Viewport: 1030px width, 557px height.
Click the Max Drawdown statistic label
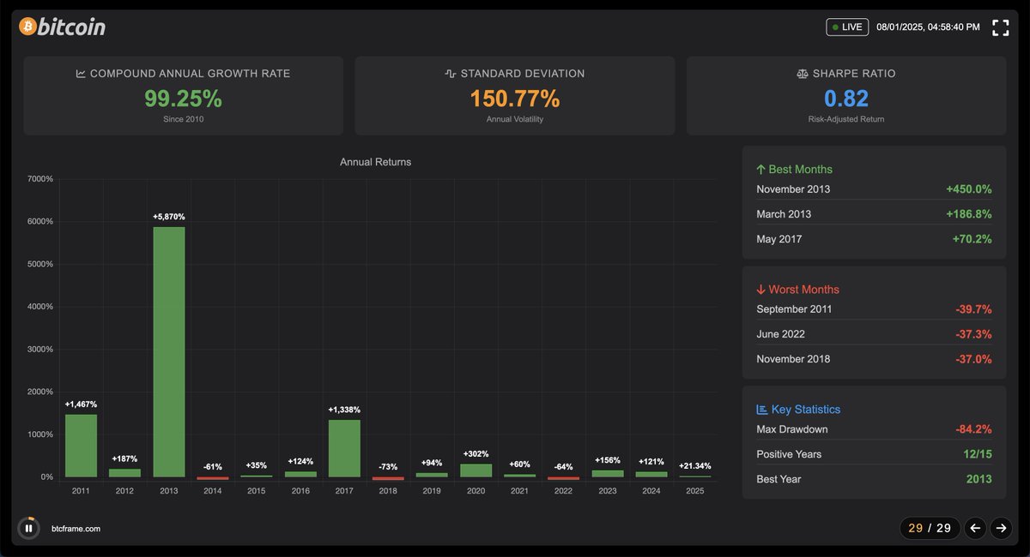coord(792,428)
